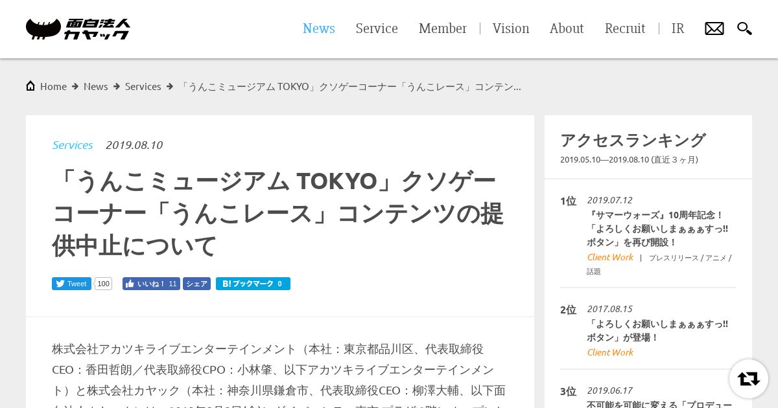Click the アクセスランキング heading

[x=633, y=141]
